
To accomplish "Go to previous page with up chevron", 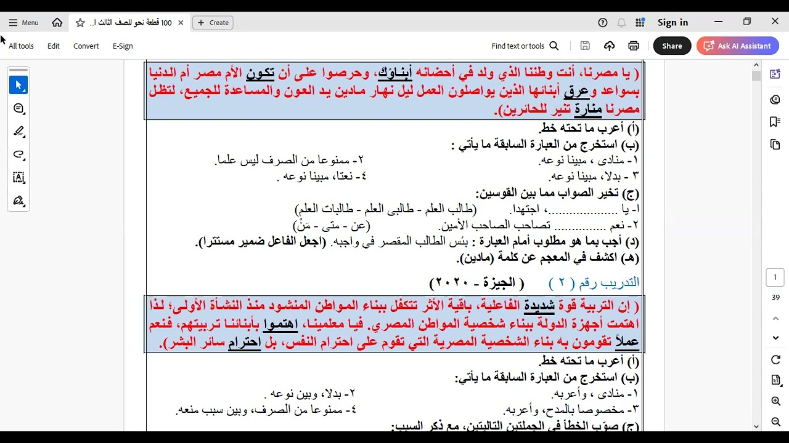I will pyautogui.click(x=775, y=319).
